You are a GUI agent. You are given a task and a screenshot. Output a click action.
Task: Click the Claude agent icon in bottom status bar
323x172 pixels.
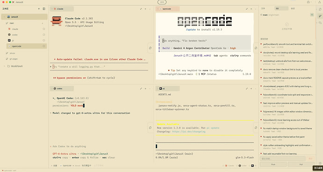tap(226, 165)
